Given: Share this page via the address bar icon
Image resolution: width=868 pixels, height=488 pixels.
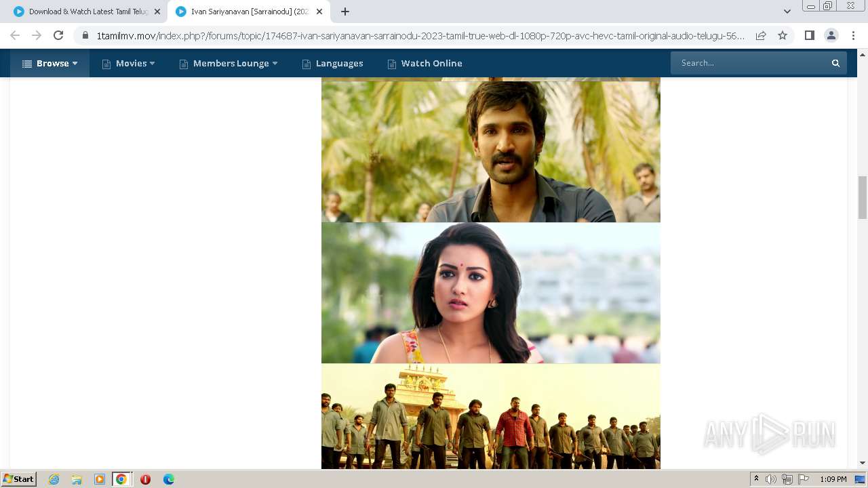Looking at the screenshot, I should point(761,35).
